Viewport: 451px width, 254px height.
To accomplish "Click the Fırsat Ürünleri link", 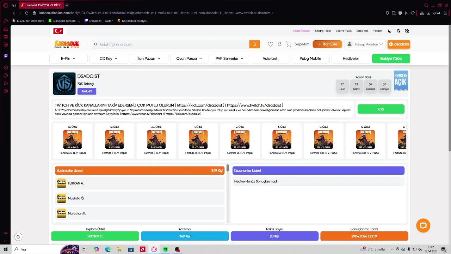I will (302, 31).
